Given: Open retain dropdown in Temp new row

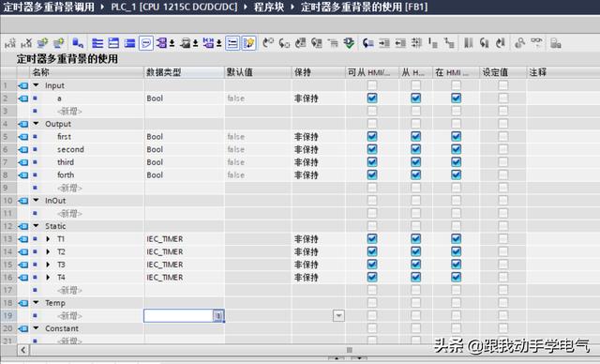Looking at the screenshot, I should point(338,316).
